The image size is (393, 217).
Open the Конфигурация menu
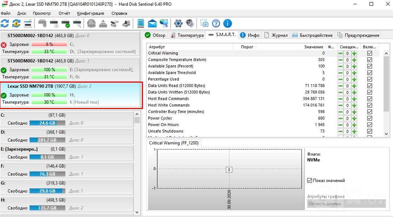90,13
